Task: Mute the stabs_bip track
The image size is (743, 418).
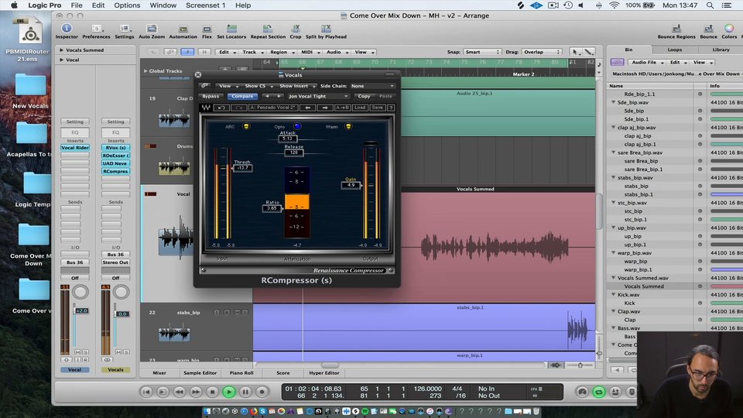Action: [x=237, y=312]
